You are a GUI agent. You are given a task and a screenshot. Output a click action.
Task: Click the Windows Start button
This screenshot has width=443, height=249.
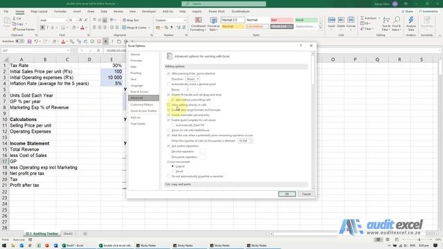tap(4, 246)
